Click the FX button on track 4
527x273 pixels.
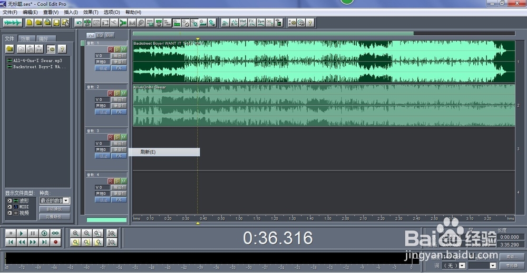coord(119,200)
